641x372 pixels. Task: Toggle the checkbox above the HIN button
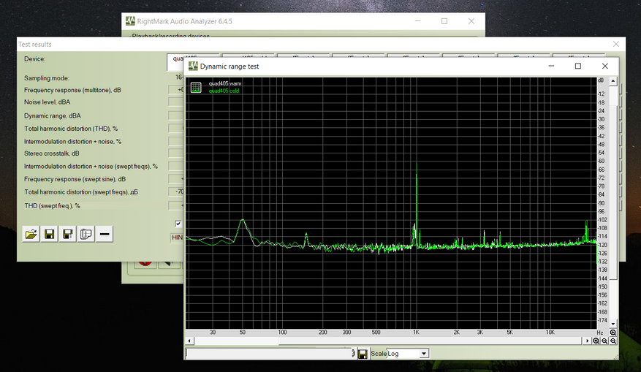(x=178, y=224)
